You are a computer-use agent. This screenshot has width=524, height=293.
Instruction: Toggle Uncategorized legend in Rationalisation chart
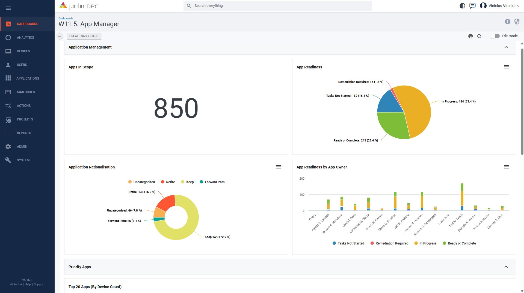(141, 182)
